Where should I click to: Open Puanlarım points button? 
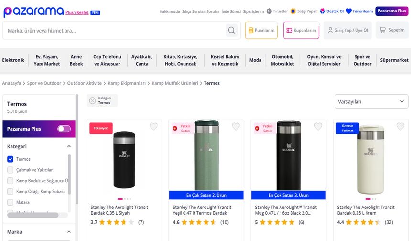[261, 30]
